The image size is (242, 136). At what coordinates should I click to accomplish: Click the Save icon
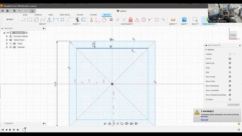pos(14,11)
